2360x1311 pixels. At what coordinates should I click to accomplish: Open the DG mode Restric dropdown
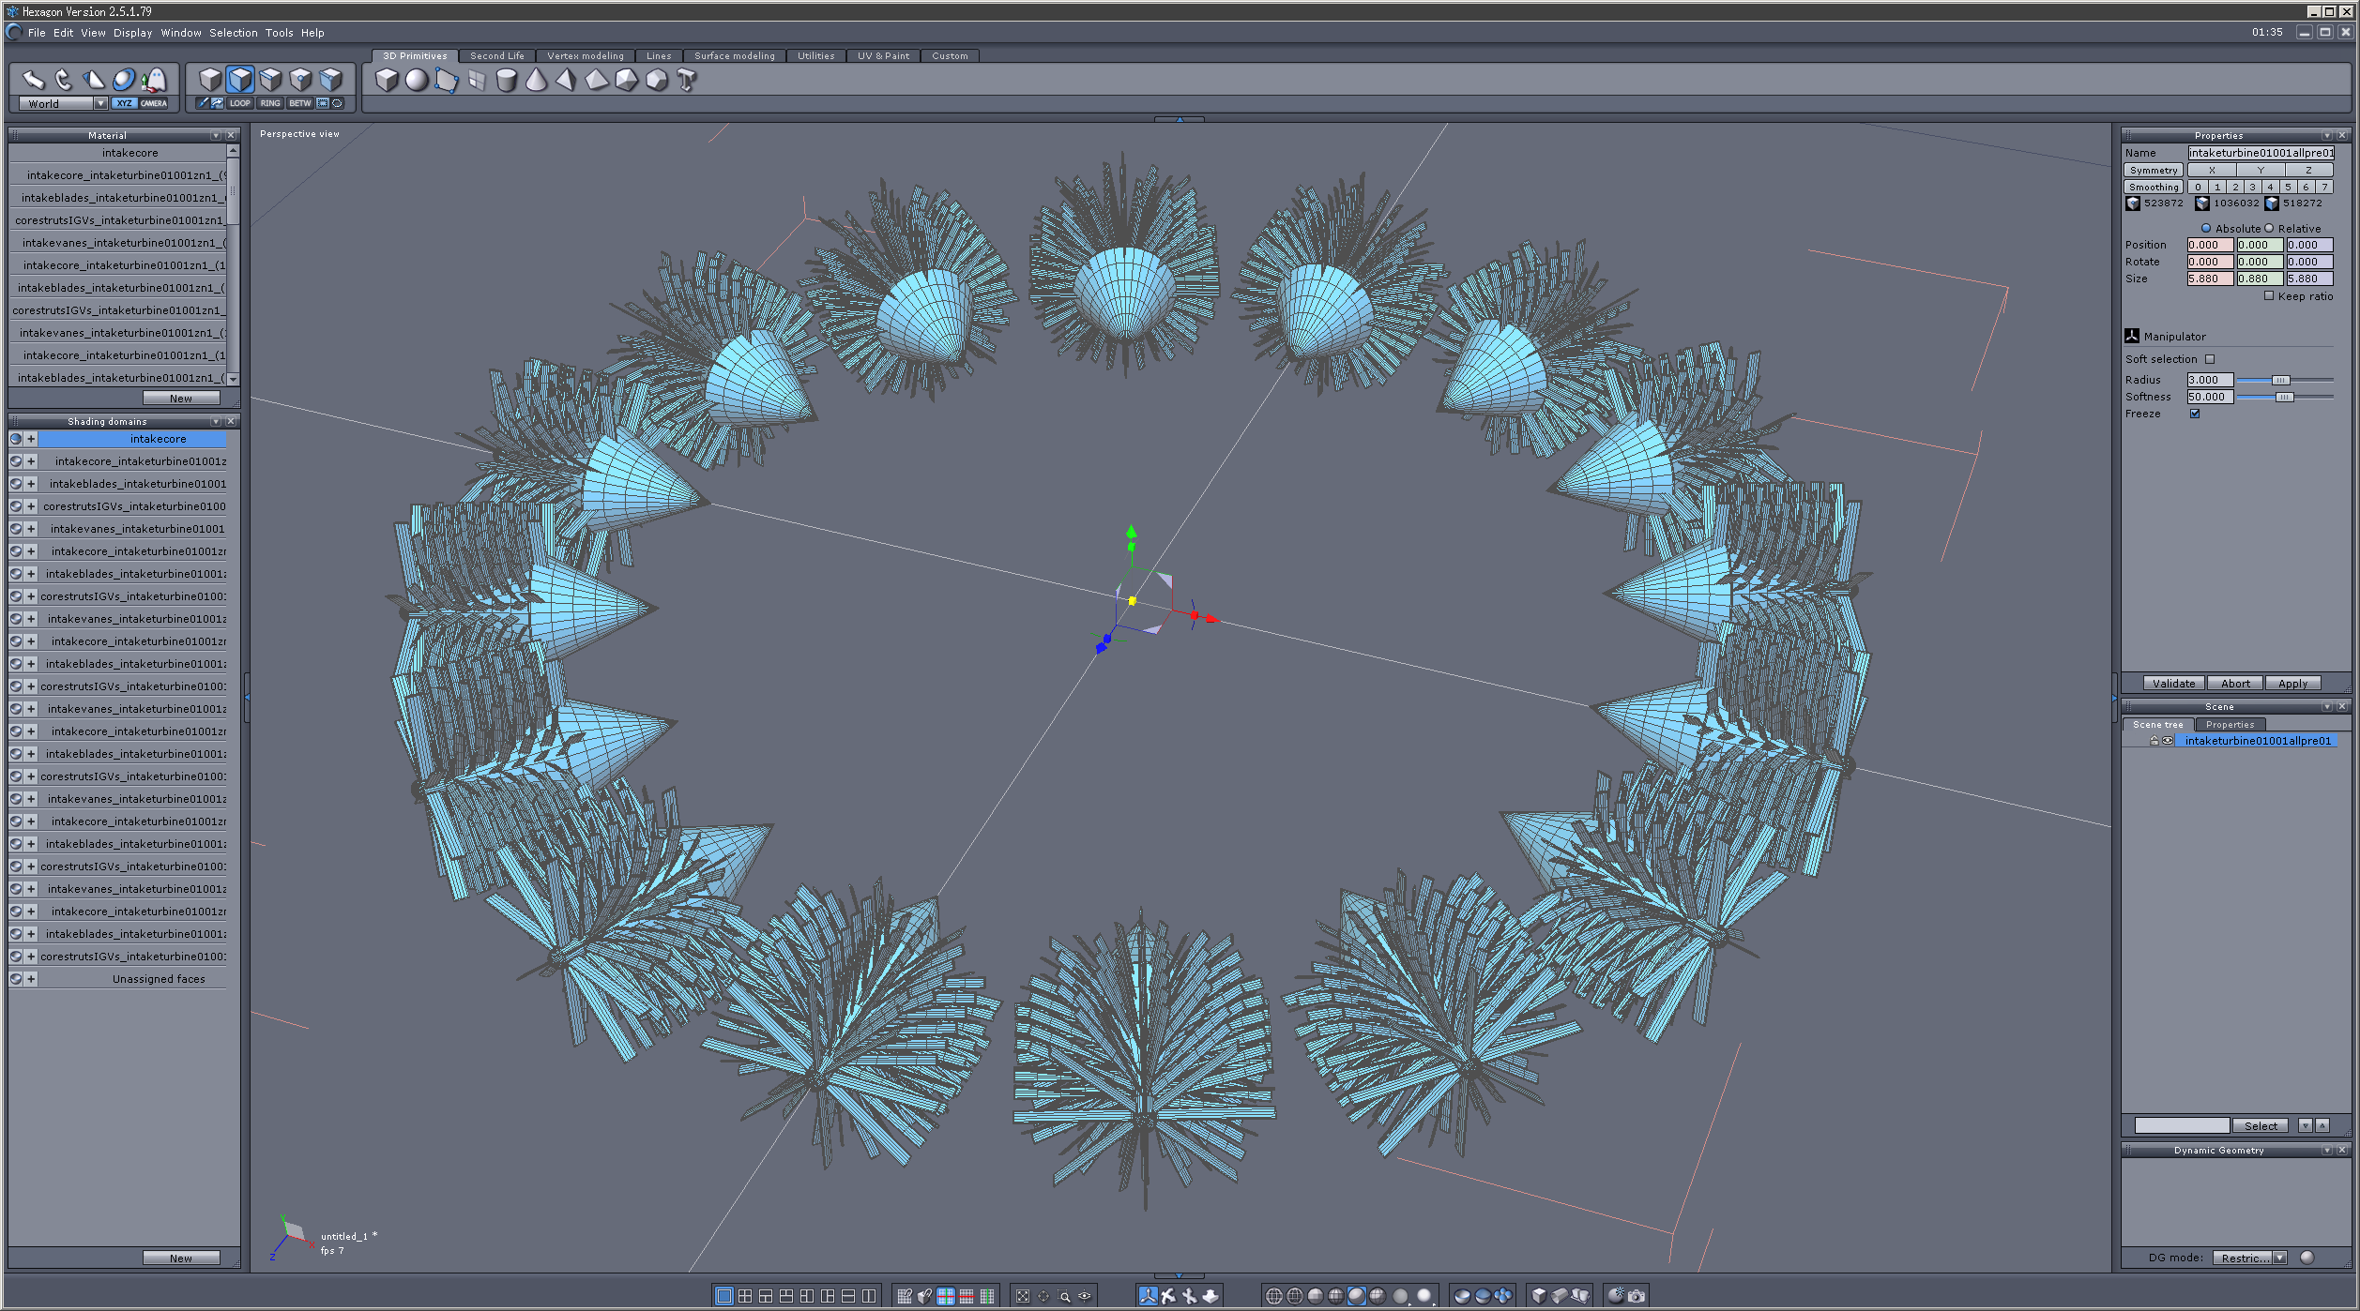pos(2279,1258)
